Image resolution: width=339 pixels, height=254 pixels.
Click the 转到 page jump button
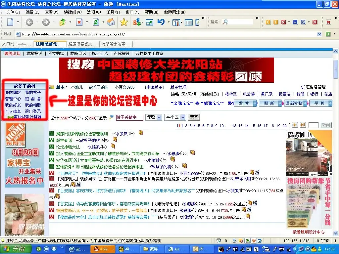325,125
